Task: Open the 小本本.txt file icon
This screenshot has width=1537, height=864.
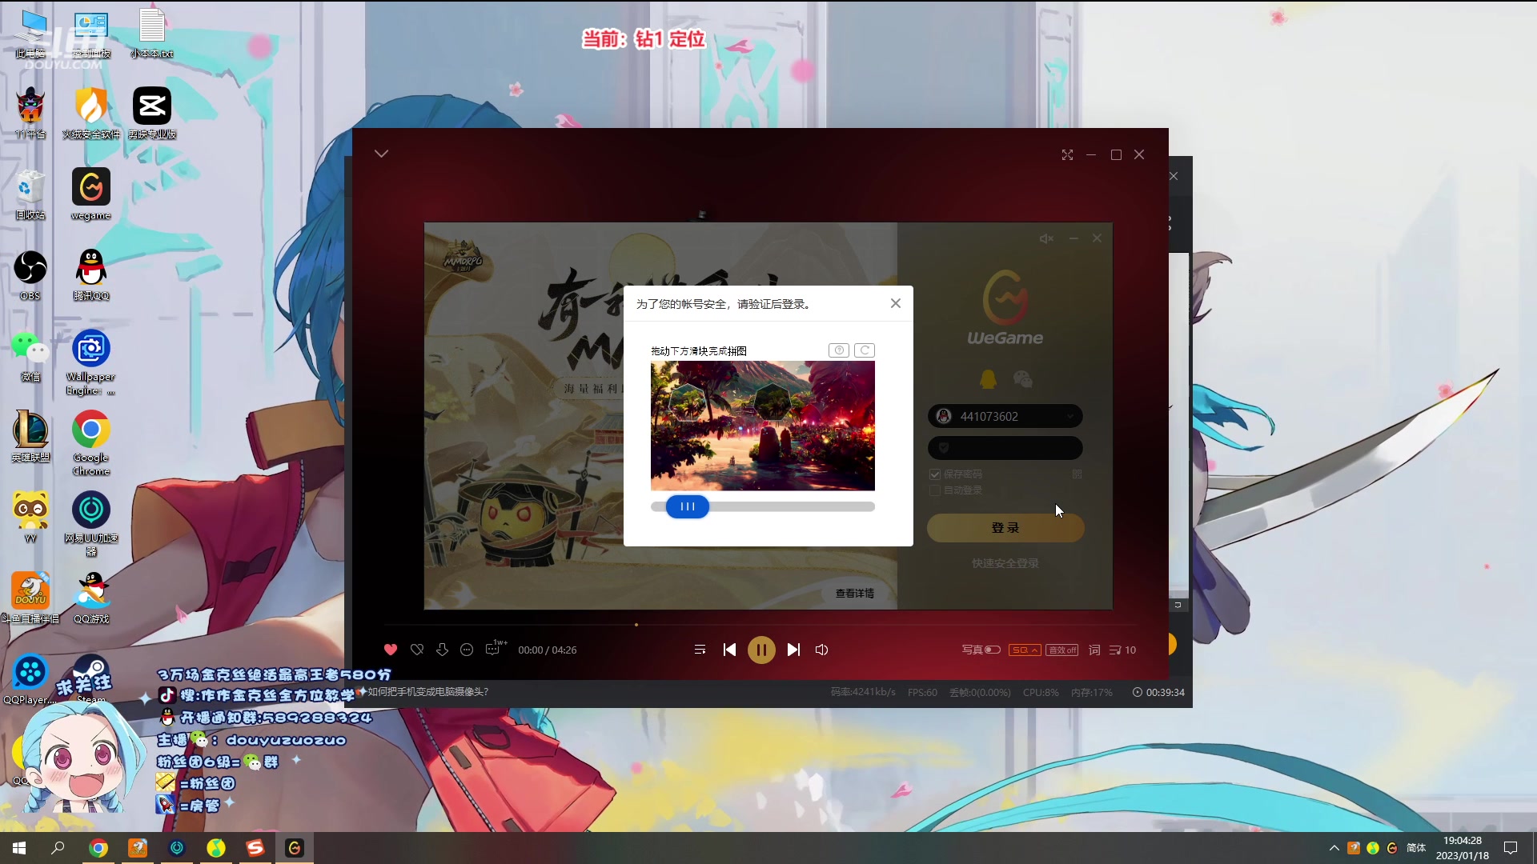Action: point(152,34)
